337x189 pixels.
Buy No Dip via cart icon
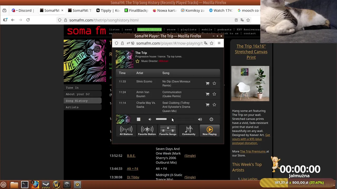tap(207, 83)
